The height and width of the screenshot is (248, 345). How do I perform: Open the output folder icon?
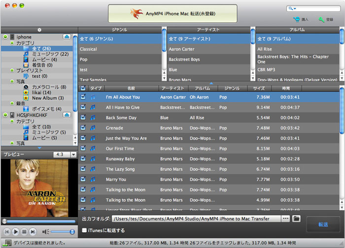297,218
